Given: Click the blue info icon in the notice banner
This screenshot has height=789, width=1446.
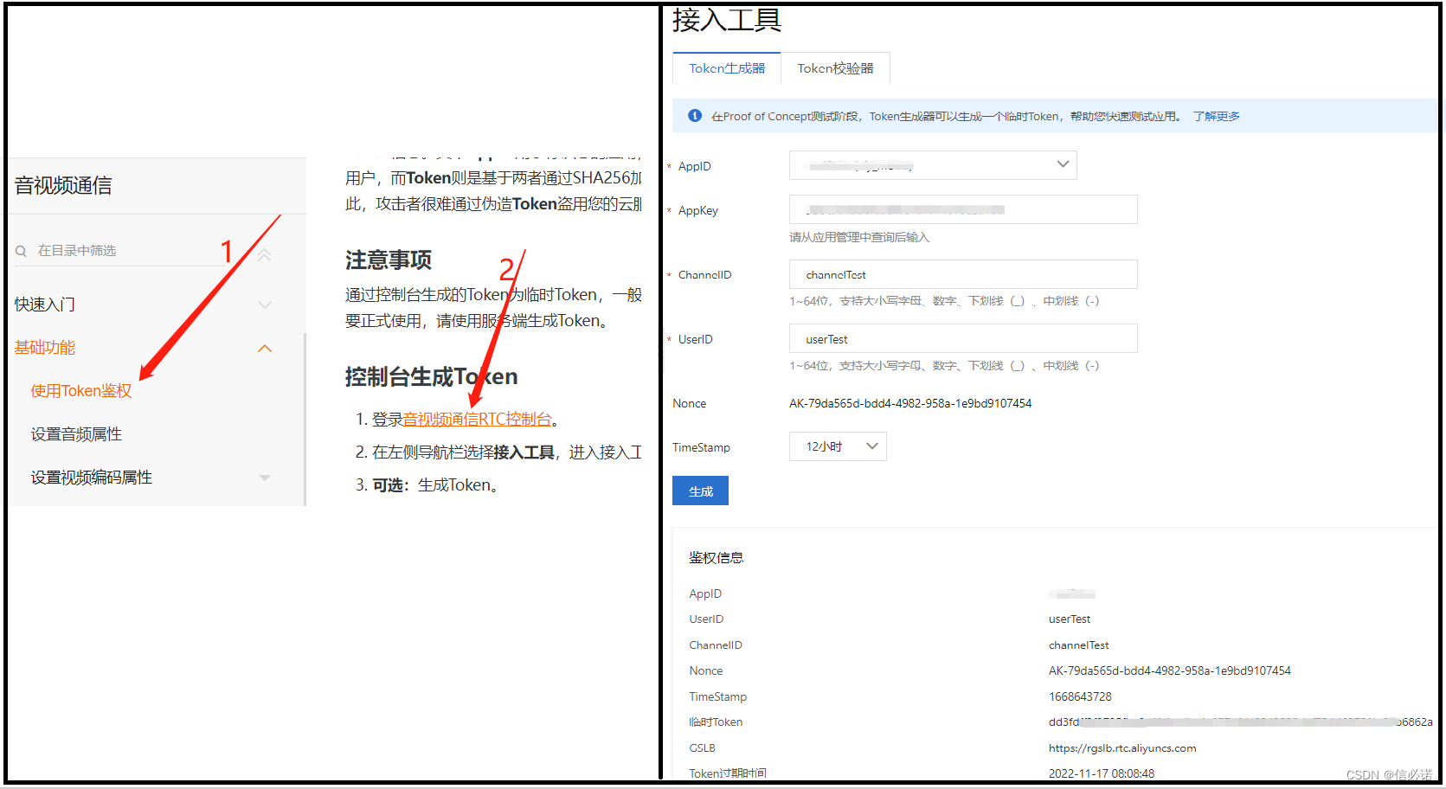Looking at the screenshot, I should (x=695, y=115).
